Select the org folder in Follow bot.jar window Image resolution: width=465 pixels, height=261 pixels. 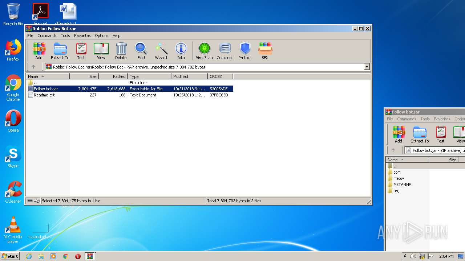396,191
